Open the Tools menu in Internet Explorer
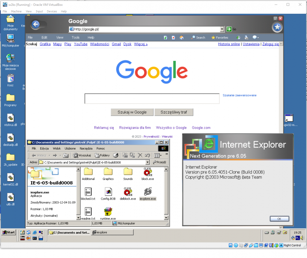The image size is (307, 258). pos(75,37)
